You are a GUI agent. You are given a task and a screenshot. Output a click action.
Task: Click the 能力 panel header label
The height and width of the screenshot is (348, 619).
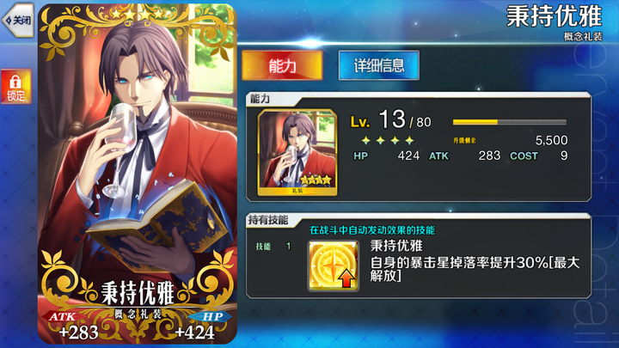[260, 99]
